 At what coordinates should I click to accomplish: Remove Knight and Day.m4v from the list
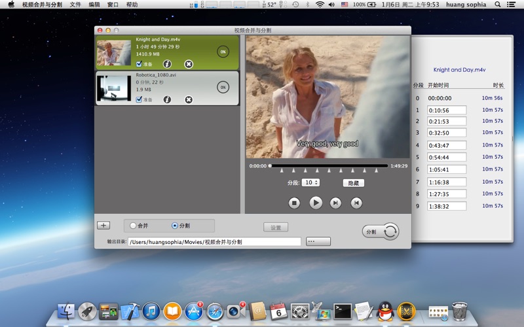click(x=189, y=63)
